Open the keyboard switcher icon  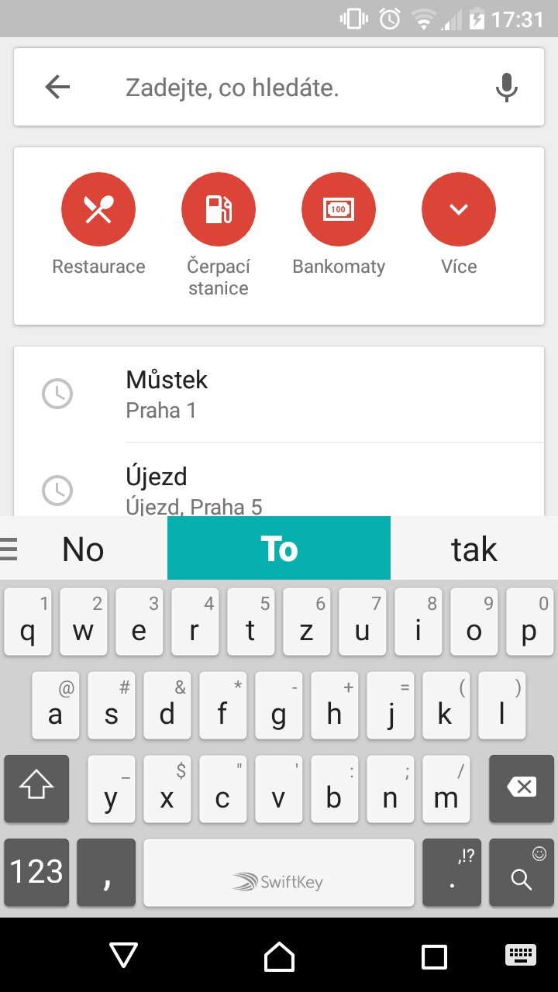pyautogui.click(x=520, y=954)
